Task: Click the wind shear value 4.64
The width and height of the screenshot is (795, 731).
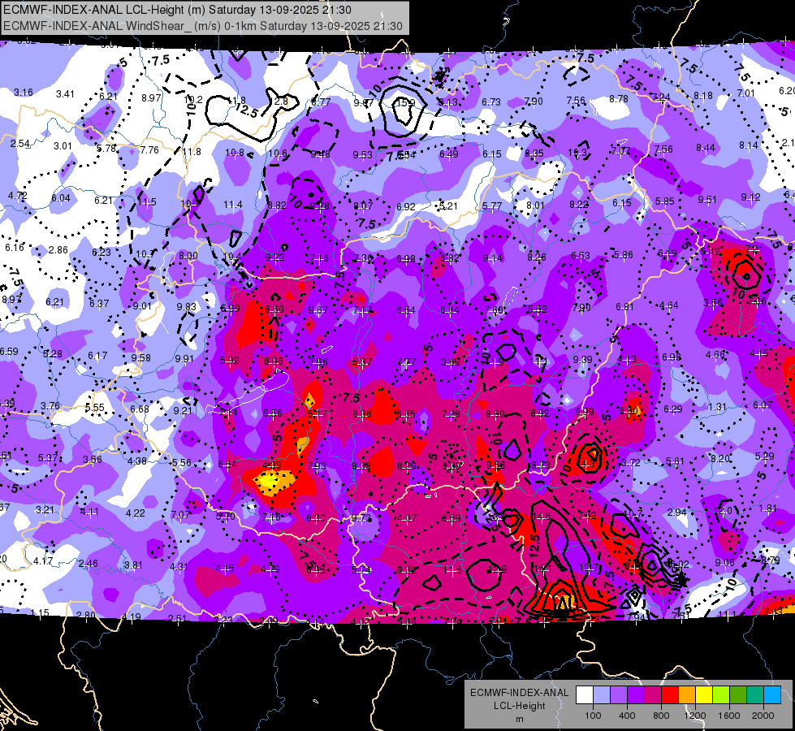Action: (669, 305)
